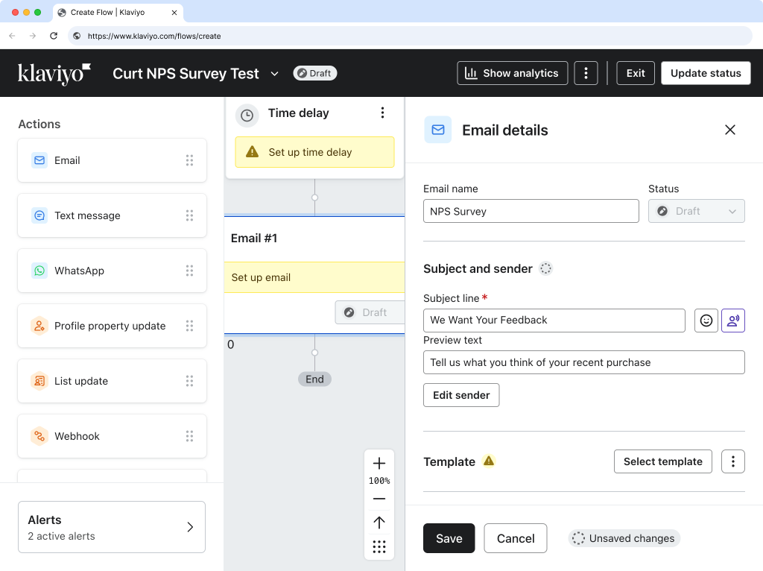This screenshot has height=571, width=763.
Task: Click the Profile property update action icon
Action: (x=39, y=326)
